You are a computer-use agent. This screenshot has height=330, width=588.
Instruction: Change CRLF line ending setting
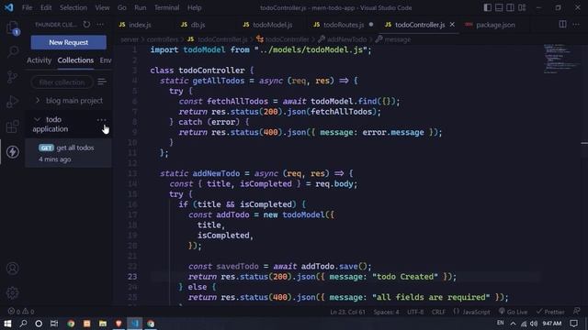(x=438, y=312)
